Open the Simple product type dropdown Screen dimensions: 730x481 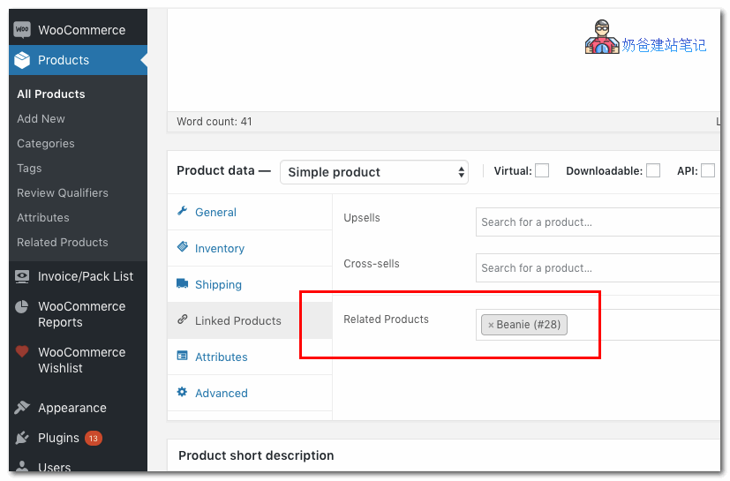pyautogui.click(x=373, y=172)
